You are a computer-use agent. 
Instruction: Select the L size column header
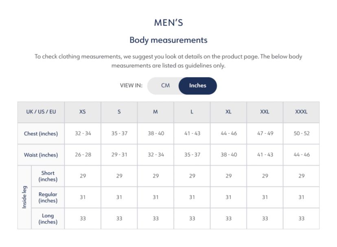[192, 112]
